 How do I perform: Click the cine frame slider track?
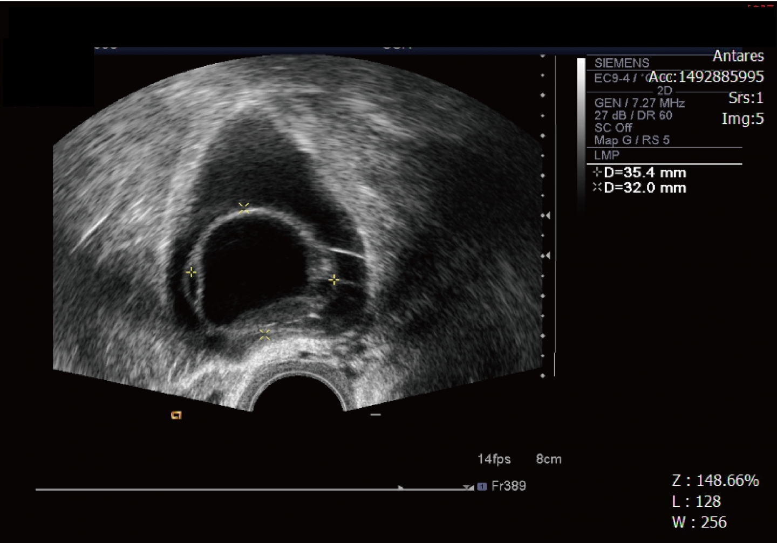pos(216,490)
